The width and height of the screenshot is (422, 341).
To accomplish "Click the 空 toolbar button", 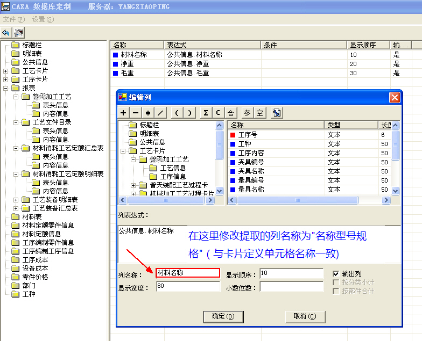I will click(x=259, y=113).
